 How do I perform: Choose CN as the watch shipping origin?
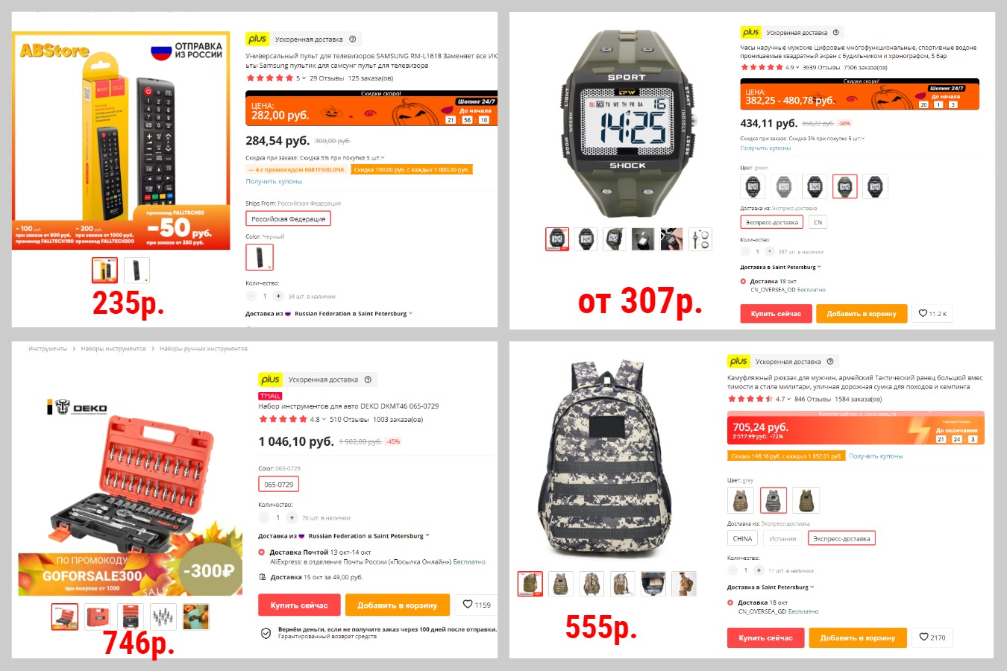pyautogui.click(x=818, y=222)
